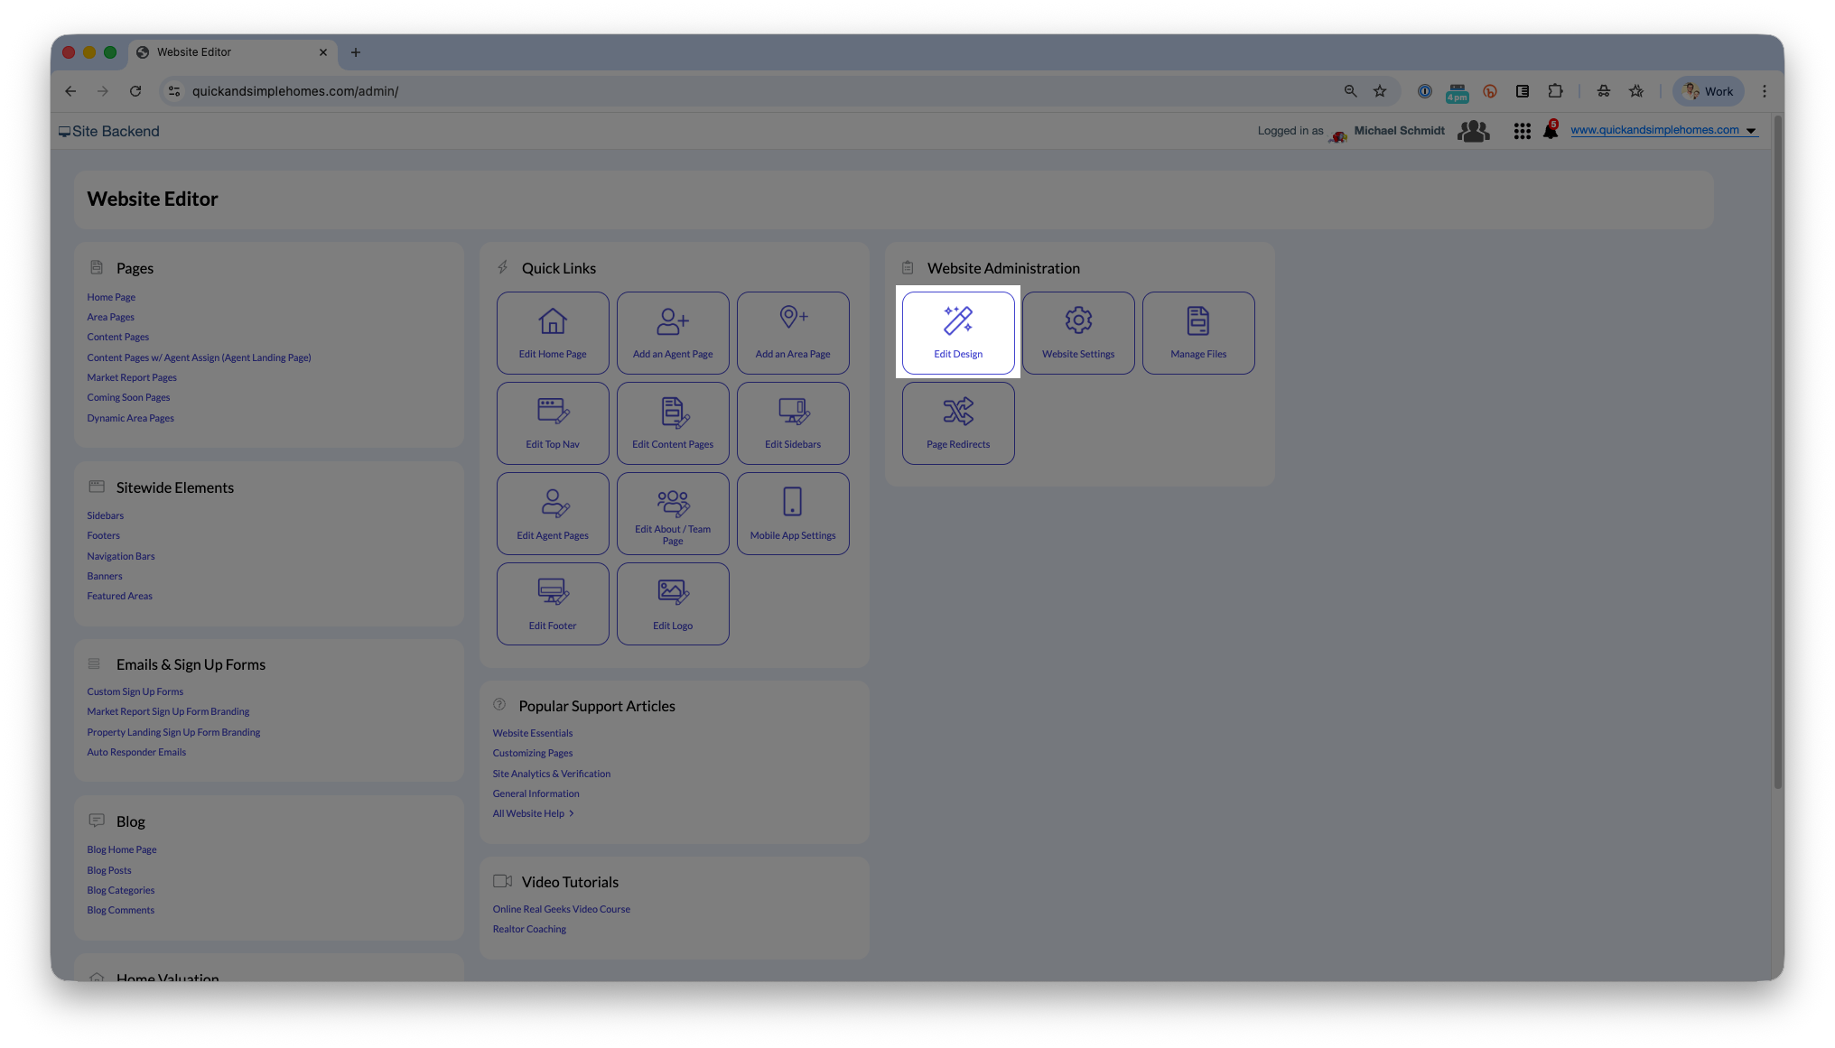Open a new browser tab
The height and width of the screenshot is (1048, 1835).
(x=356, y=52)
